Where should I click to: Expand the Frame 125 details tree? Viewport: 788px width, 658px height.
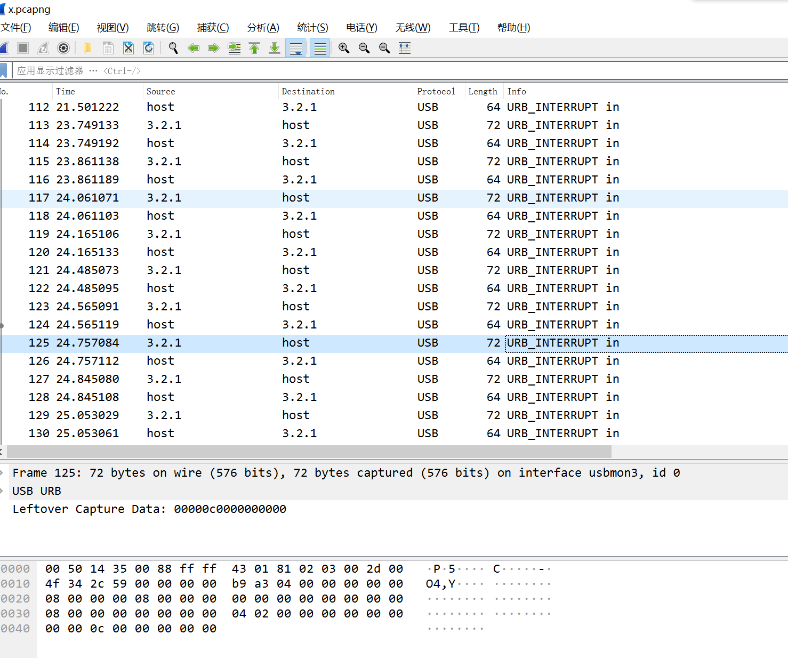tap(3, 473)
